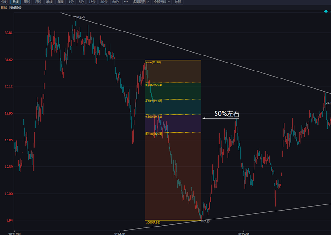331x235 pixels.
Task: Click the 25.12 price axis label
Action: tap(8, 86)
